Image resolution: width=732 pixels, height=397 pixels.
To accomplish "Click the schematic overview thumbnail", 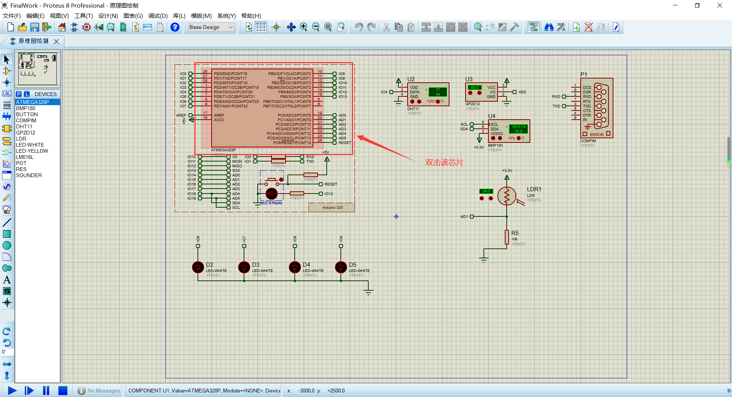I will [x=37, y=69].
